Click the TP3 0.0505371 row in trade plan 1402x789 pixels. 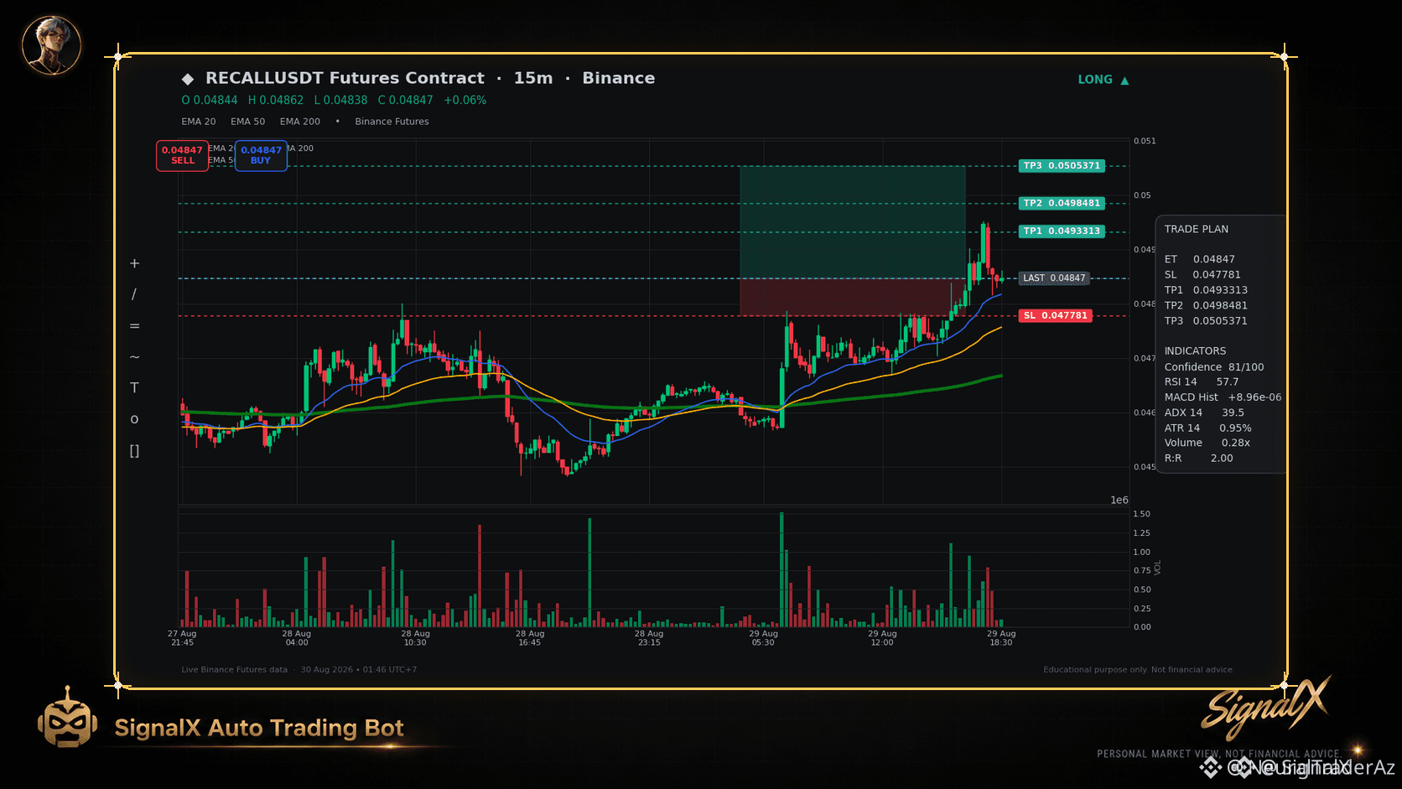[1206, 320]
